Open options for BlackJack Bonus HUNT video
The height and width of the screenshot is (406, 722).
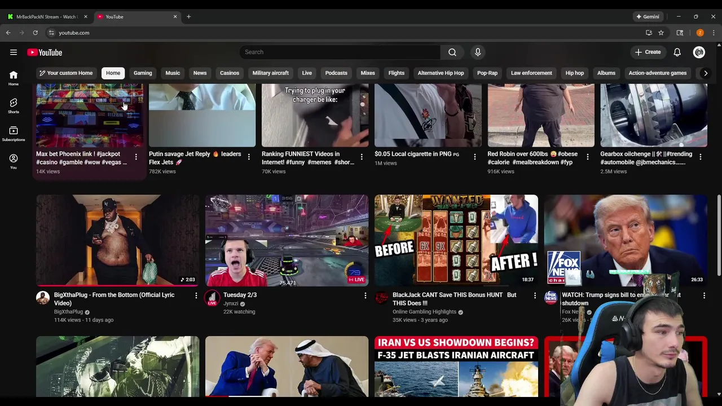coord(535,295)
